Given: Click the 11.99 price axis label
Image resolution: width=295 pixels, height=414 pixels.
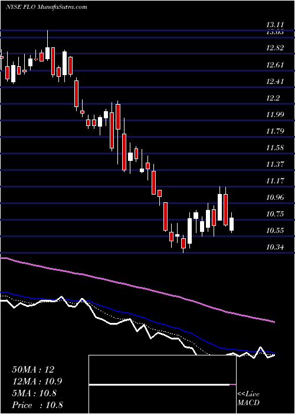Looking at the screenshot, I should pyautogui.click(x=275, y=114).
